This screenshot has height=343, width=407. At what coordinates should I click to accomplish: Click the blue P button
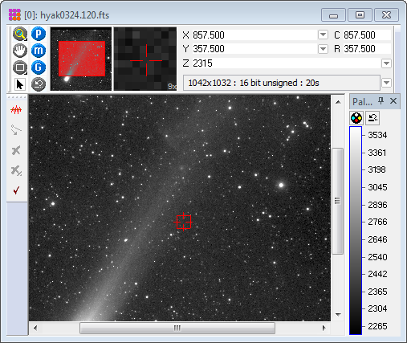tap(39, 34)
